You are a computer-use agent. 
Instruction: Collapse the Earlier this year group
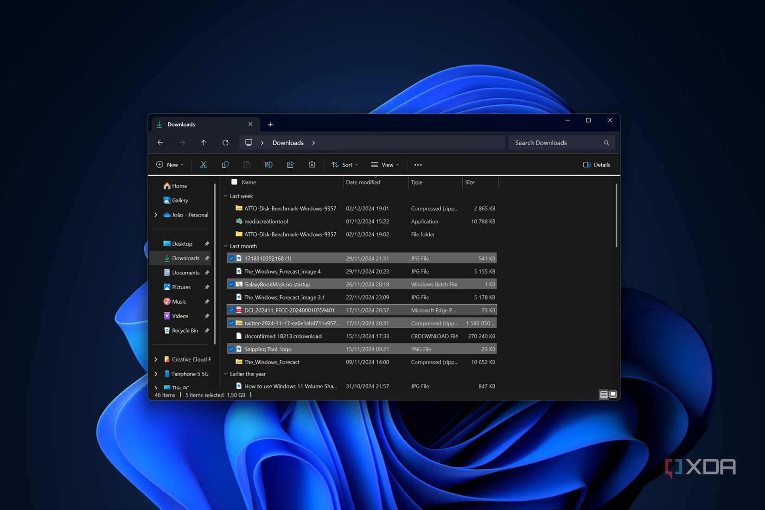(226, 374)
